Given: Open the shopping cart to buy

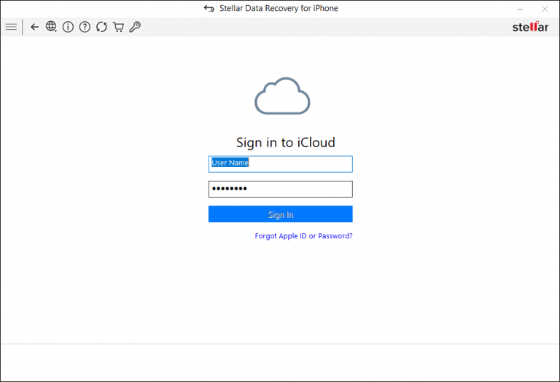Looking at the screenshot, I should pos(118,27).
